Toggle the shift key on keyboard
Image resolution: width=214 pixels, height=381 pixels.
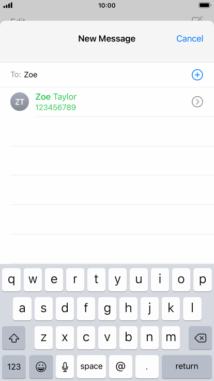(x=13, y=338)
